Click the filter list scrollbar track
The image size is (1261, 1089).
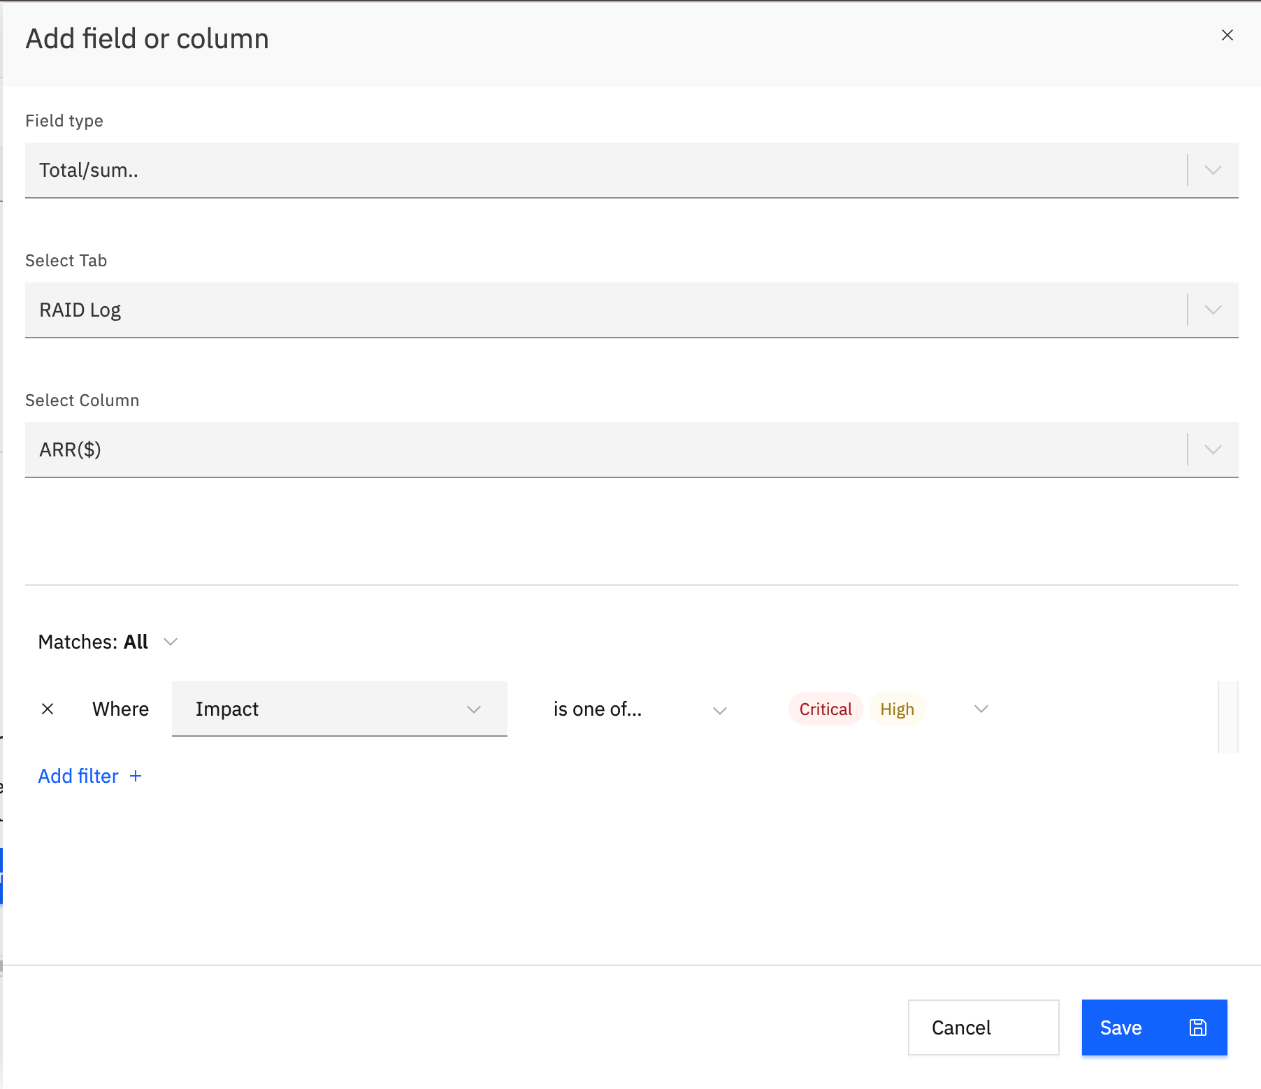click(1227, 717)
